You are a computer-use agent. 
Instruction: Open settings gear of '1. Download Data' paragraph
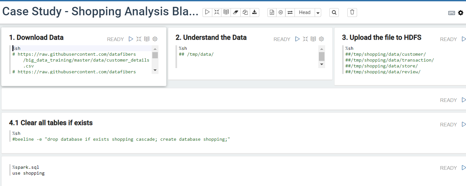click(155, 39)
